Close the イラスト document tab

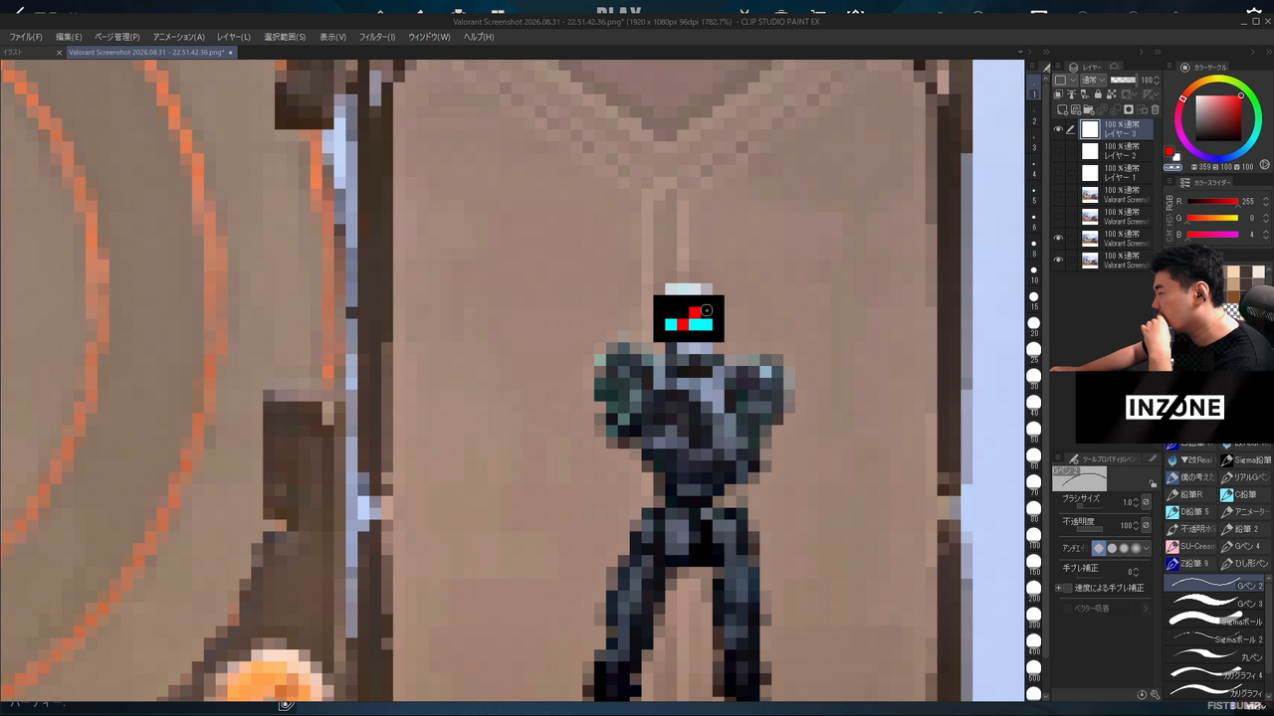click(60, 53)
